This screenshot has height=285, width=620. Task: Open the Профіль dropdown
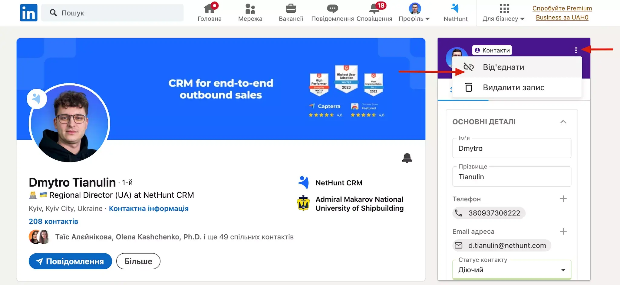[x=414, y=12]
